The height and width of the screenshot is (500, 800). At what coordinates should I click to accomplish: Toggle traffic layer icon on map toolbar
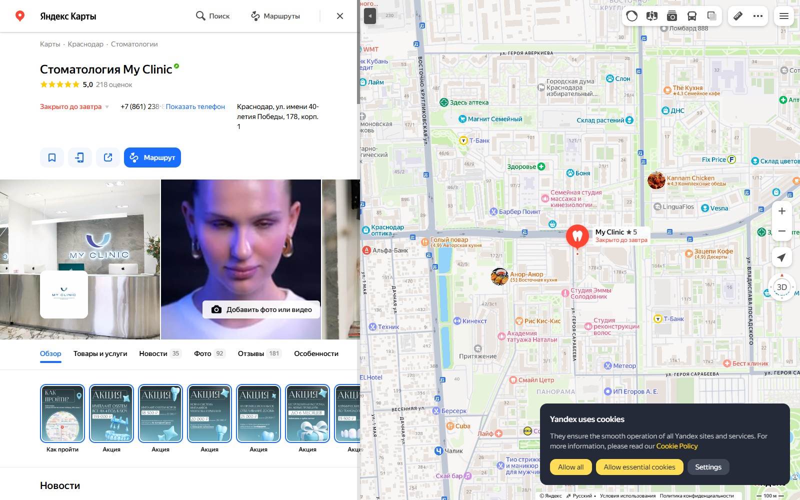coord(632,16)
